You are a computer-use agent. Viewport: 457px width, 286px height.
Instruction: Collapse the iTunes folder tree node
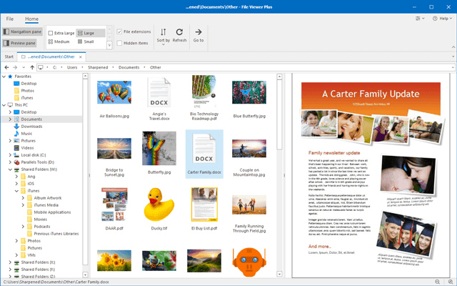[x=16, y=191]
